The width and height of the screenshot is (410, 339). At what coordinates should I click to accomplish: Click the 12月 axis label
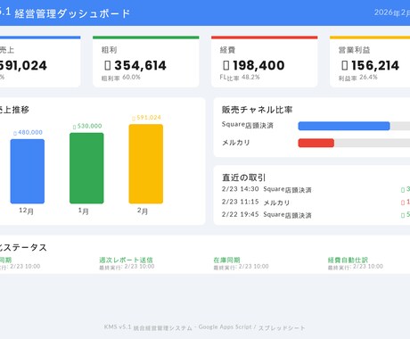coord(26,211)
